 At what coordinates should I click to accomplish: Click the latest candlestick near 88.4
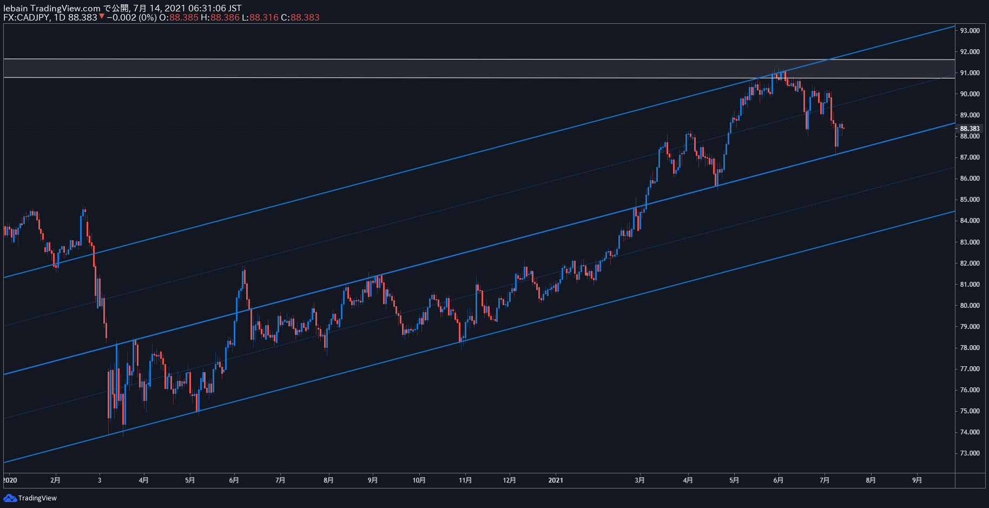pos(843,128)
